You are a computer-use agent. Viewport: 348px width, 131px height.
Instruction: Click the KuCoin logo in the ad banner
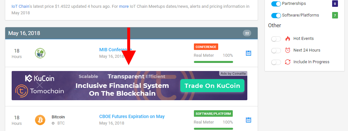click(39, 78)
